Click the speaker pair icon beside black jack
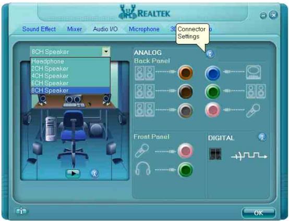The image size is (289, 221). (144, 91)
